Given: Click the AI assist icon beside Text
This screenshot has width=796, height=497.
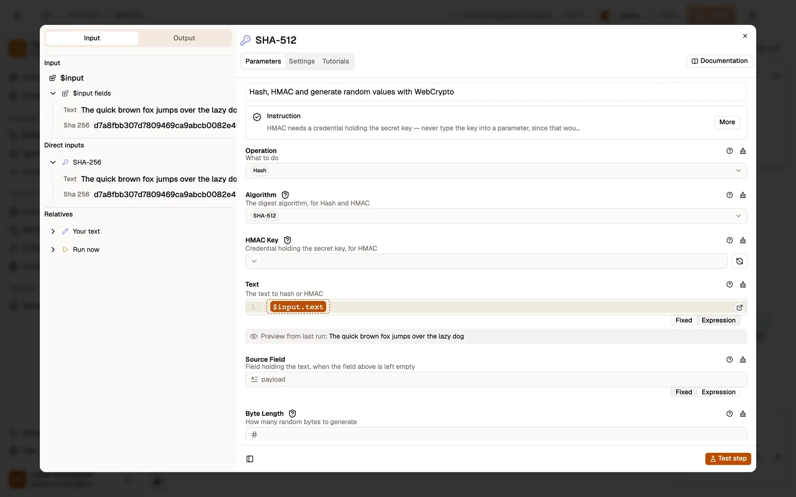Looking at the screenshot, I should coord(743,284).
